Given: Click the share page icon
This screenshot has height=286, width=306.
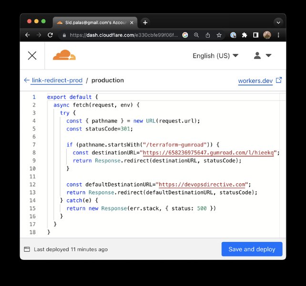Looking at the screenshot, I should click(208, 35).
